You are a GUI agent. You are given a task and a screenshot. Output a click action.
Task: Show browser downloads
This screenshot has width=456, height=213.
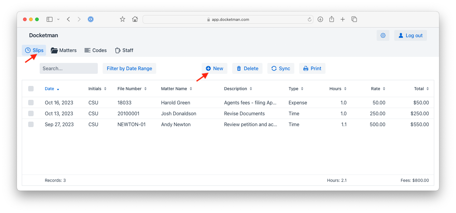coord(320,19)
